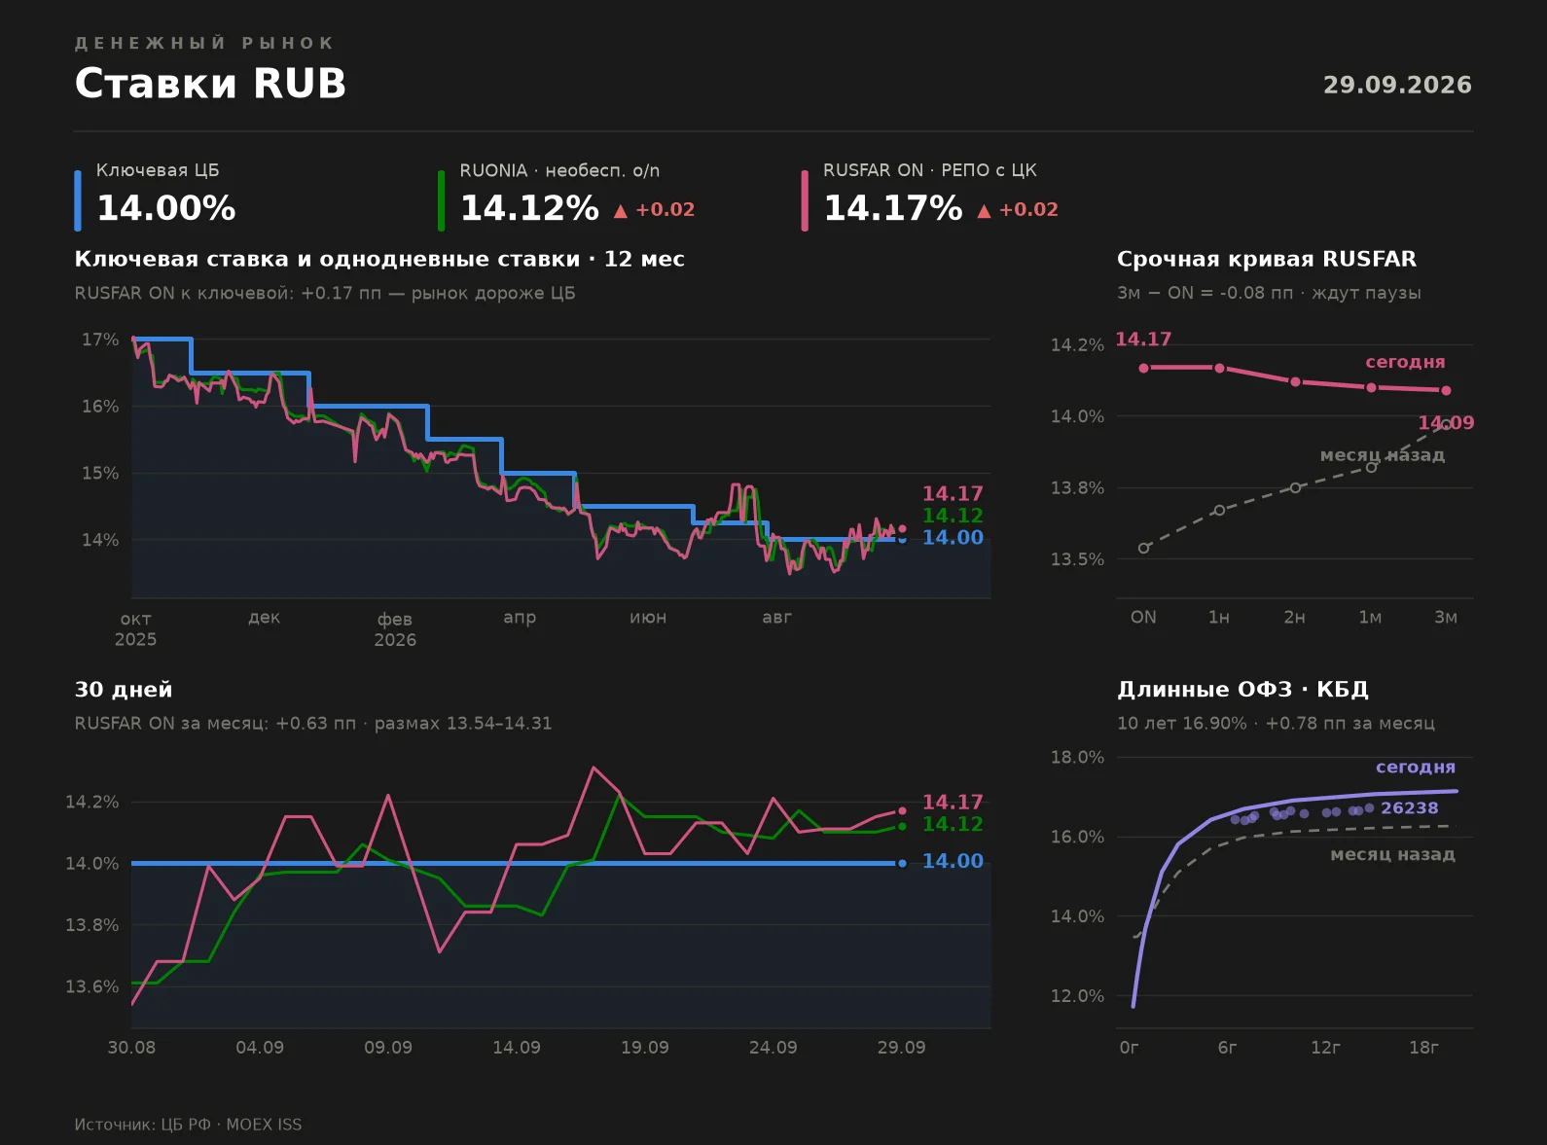
Task: Click the red up-arrow beside RUSFAR ON change
Action: (984, 210)
